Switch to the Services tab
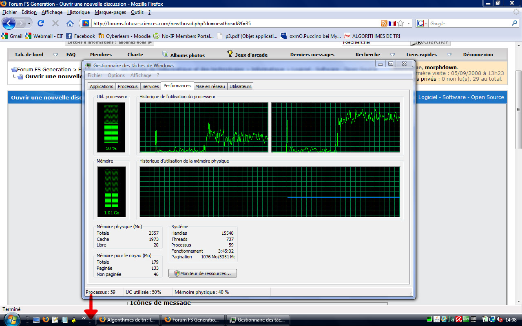 tap(150, 86)
